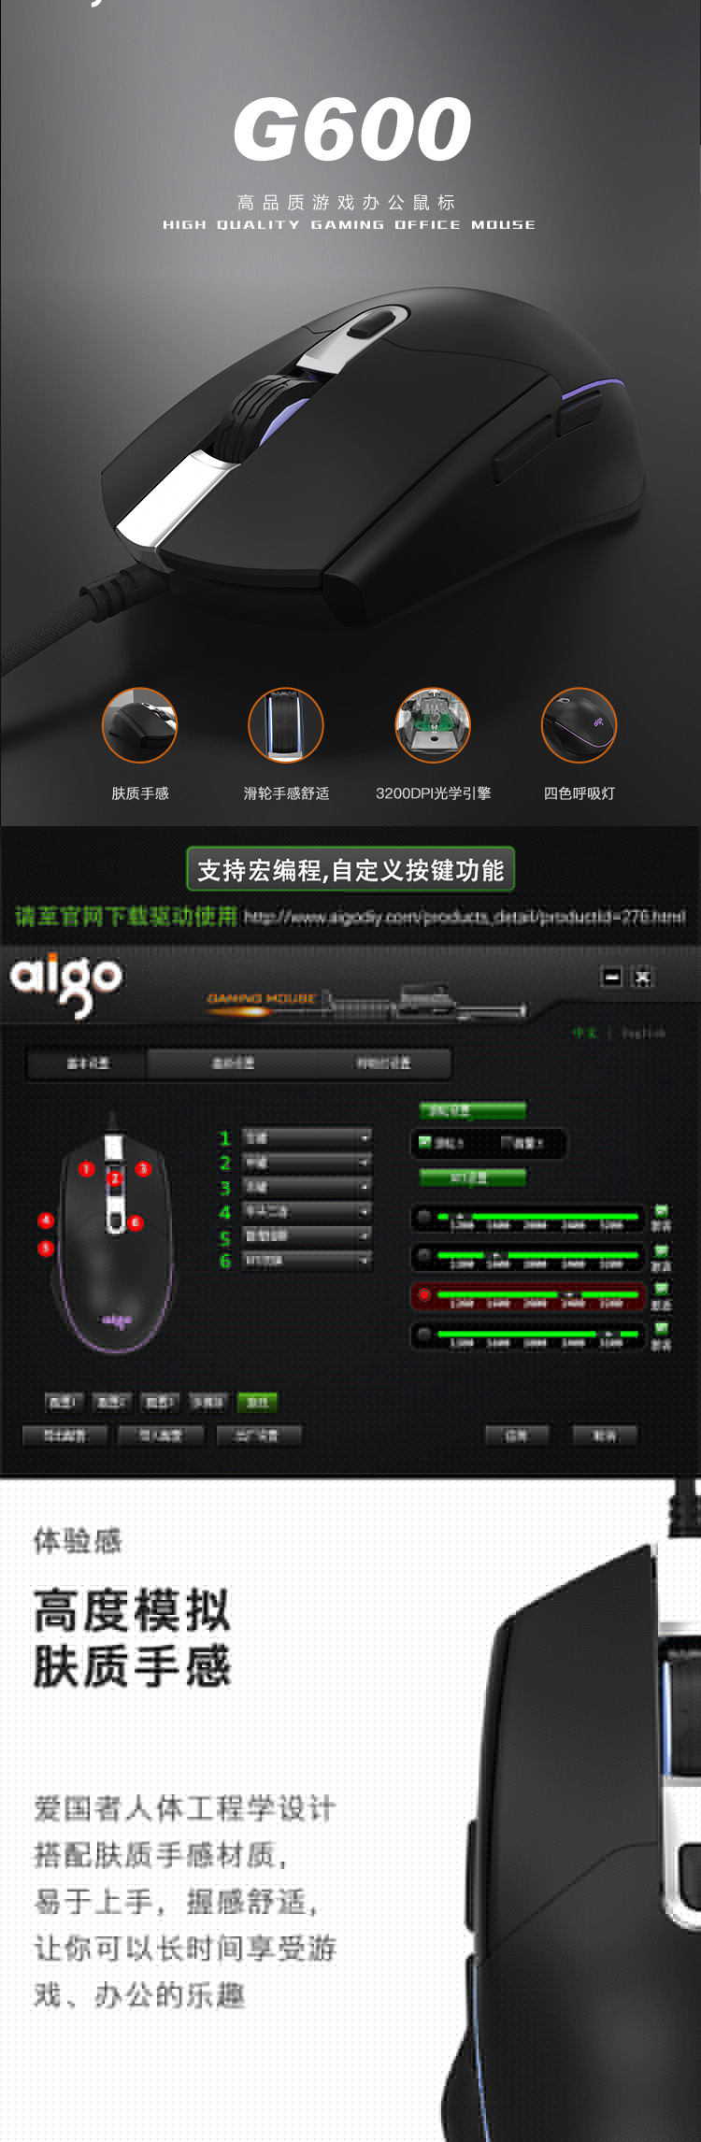Open the aigodiy.com driver download link
701x2142 pixels.
click(465, 917)
